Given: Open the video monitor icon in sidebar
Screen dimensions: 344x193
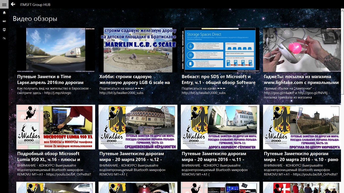Looking at the screenshot, I should pyautogui.click(x=4, y=30).
